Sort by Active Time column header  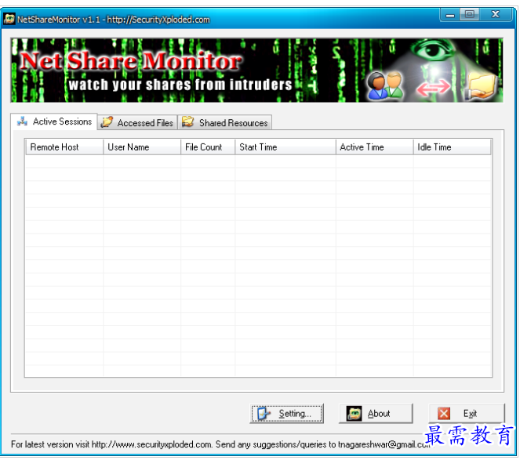pos(375,147)
